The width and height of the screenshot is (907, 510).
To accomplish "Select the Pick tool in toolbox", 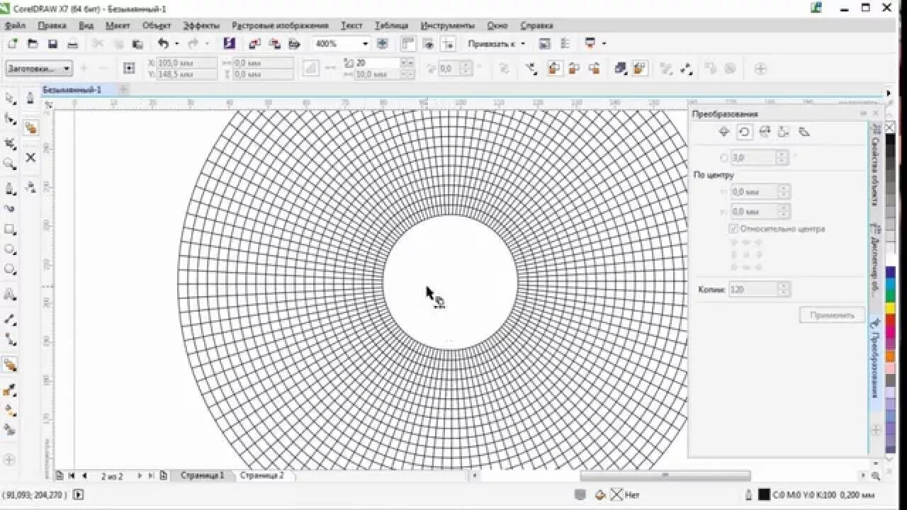I will coord(10,98).
